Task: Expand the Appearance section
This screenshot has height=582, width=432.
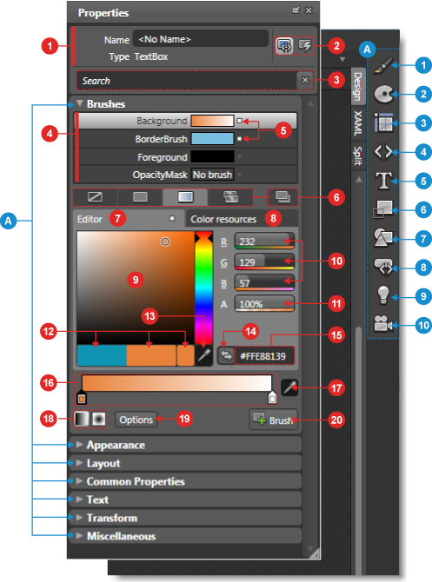Action: pos(79,444)
